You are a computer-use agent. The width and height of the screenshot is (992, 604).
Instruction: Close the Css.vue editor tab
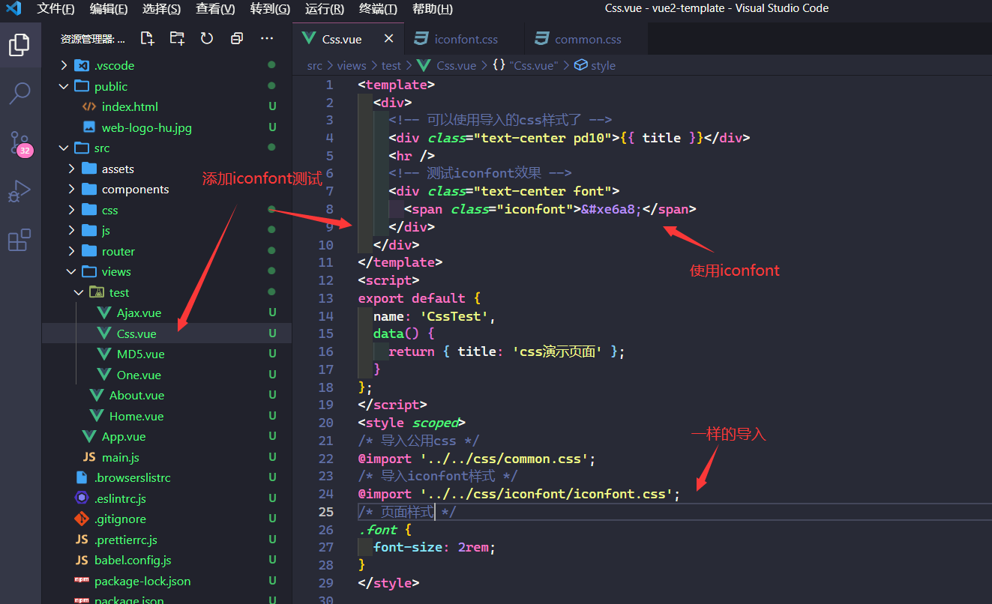coord(388,39)
